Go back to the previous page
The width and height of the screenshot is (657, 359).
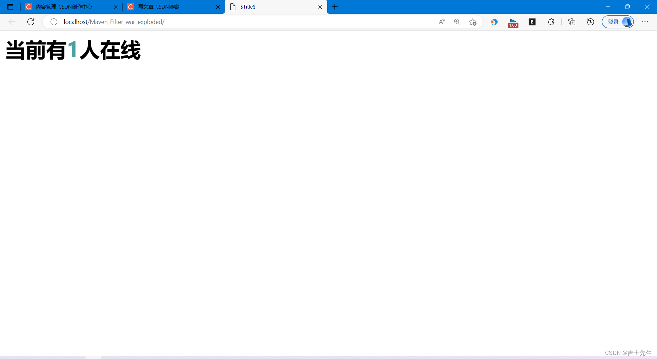(12, 22)
